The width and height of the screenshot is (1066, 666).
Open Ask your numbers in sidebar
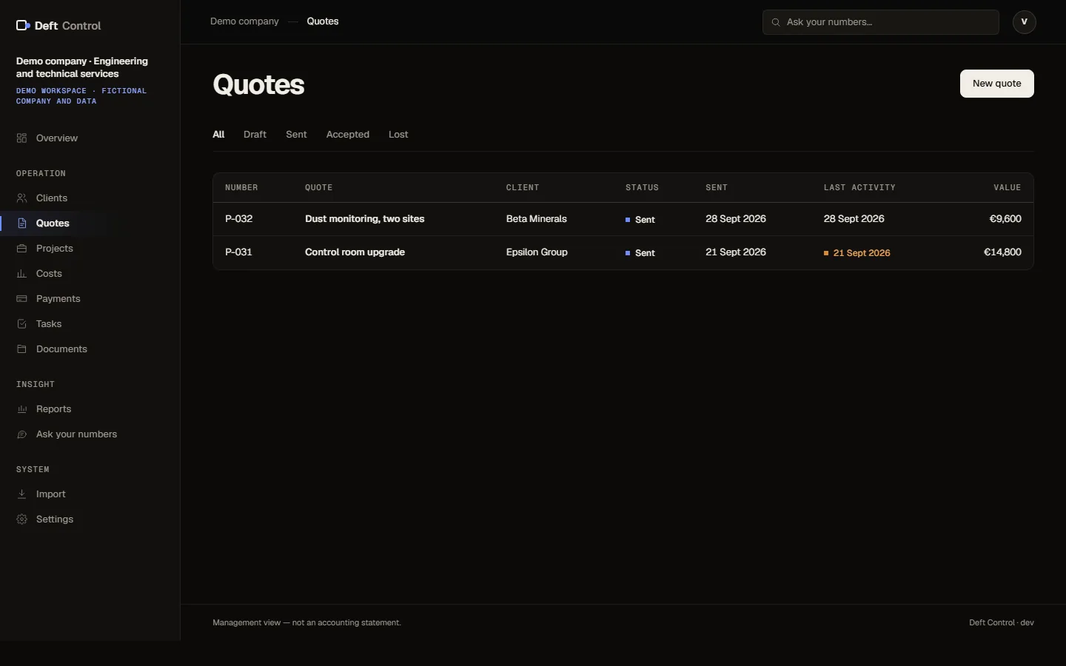coord(76,434)
